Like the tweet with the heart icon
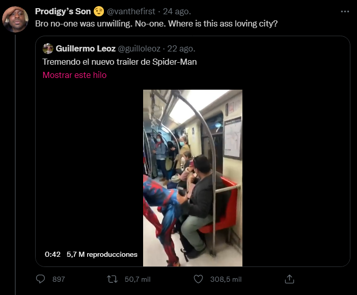This screenshot has height=295, width=357. tap(199, 279)
